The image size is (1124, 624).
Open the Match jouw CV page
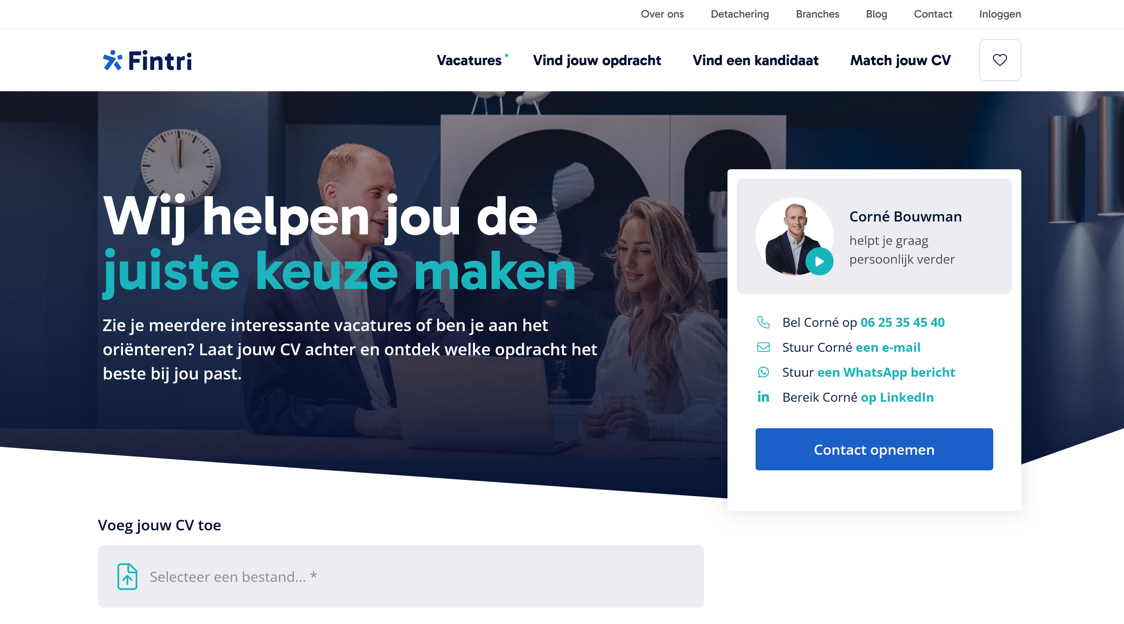pyautogui.click(x=900, y=60)
